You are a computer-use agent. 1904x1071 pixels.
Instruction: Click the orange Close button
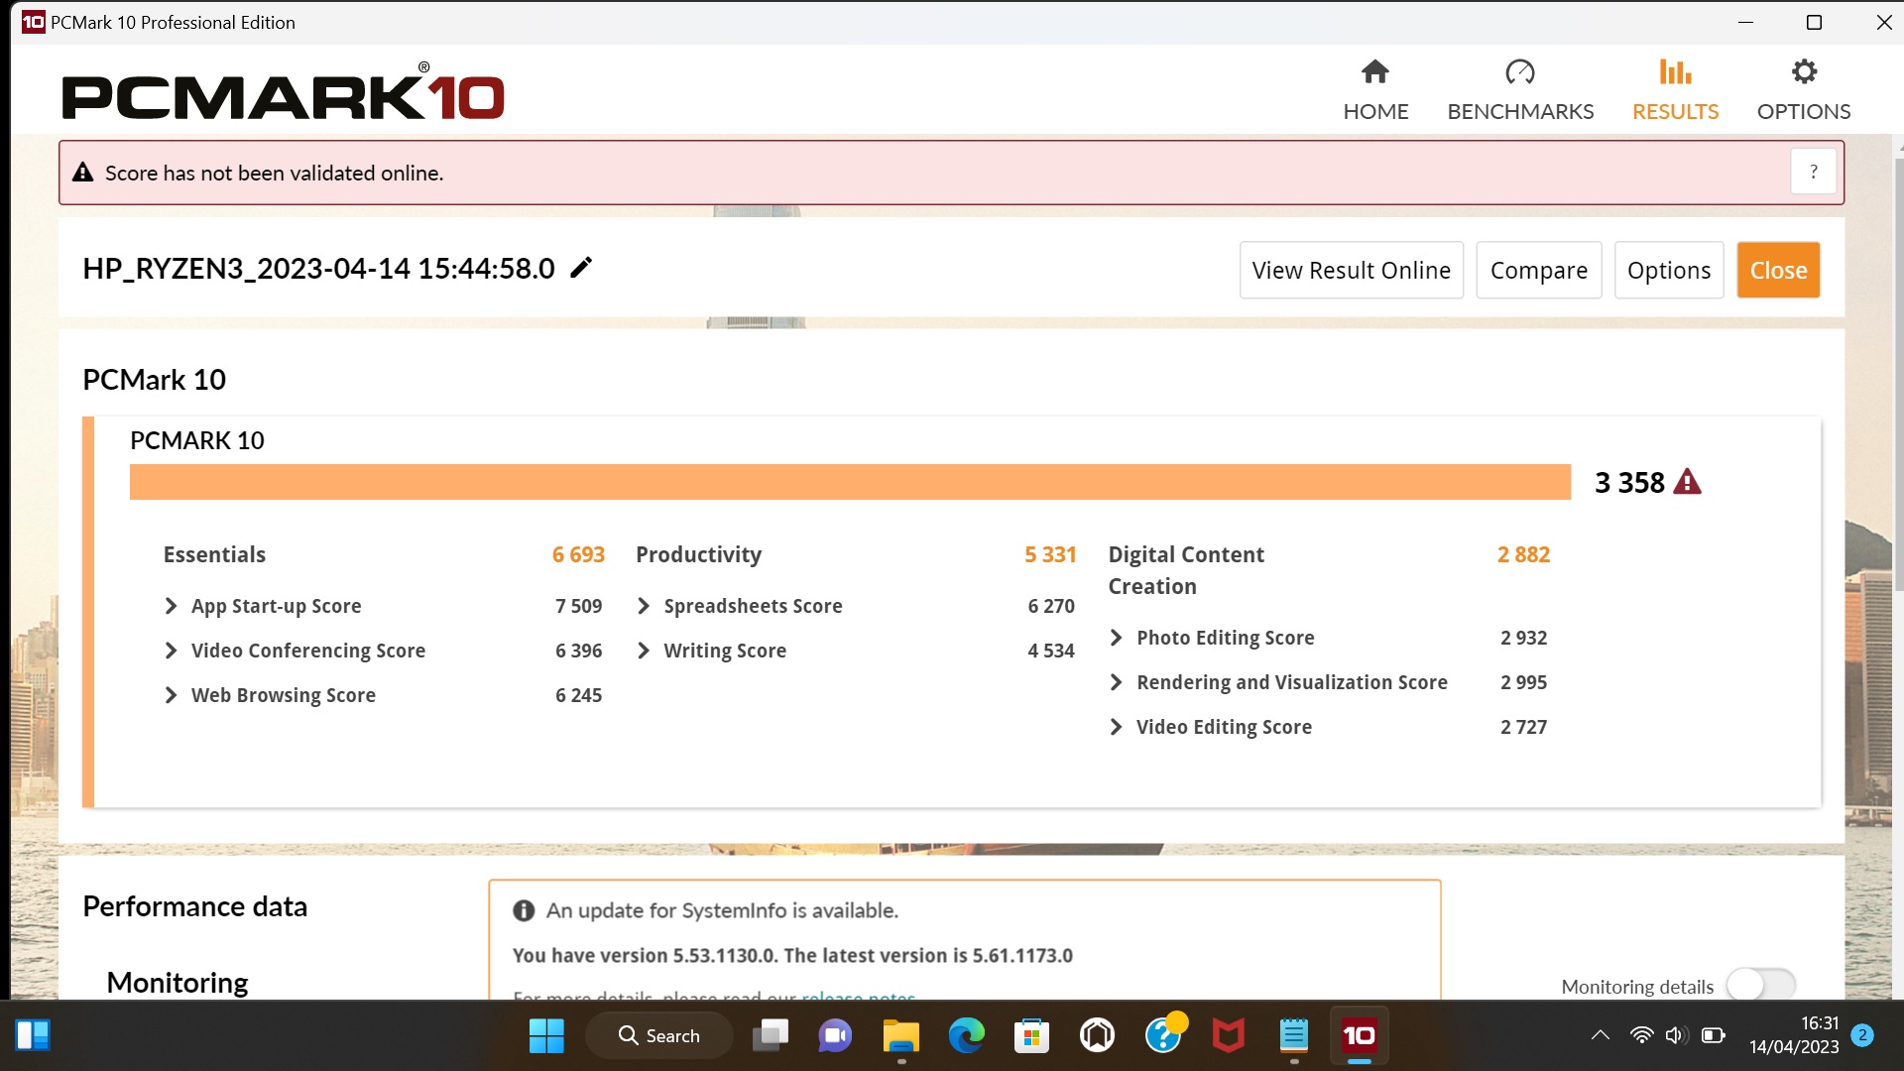point(1777,270)
